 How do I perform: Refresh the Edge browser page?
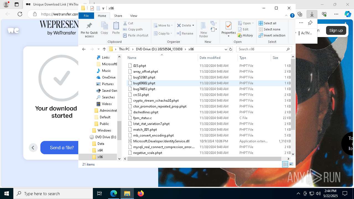(20, 14)
